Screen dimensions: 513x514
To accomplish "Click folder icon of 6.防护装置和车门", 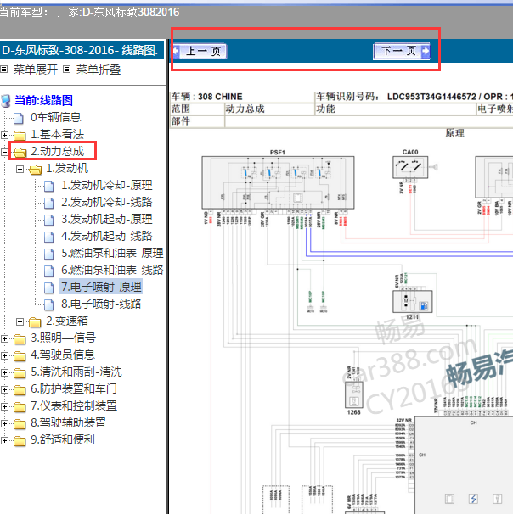I will click(20, 390).
